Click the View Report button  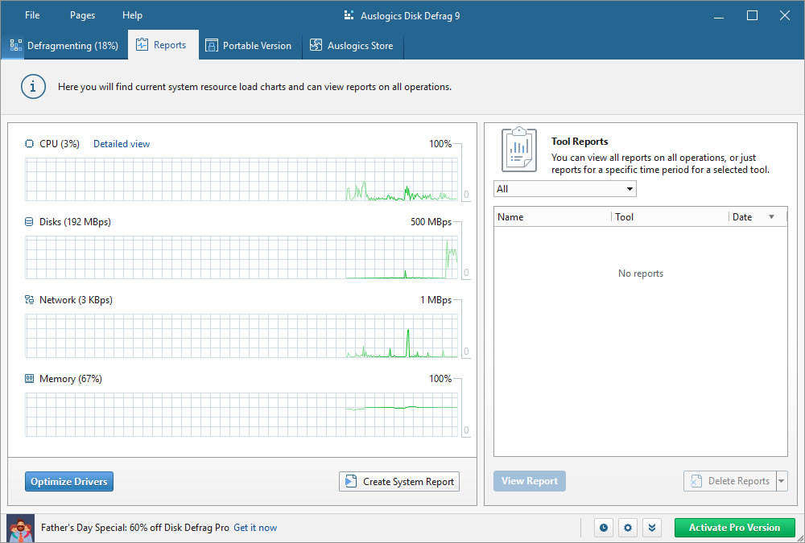[x=530, y=481]
